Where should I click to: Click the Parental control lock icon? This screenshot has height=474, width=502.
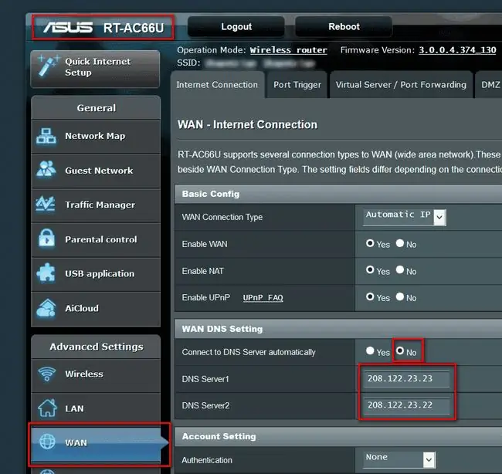point(47,239)
